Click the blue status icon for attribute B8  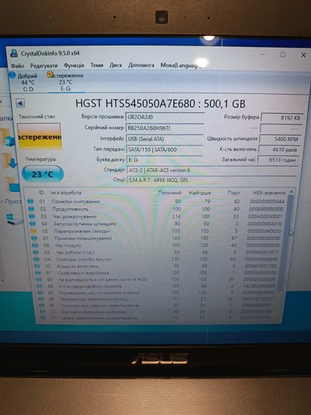(39, 279)
